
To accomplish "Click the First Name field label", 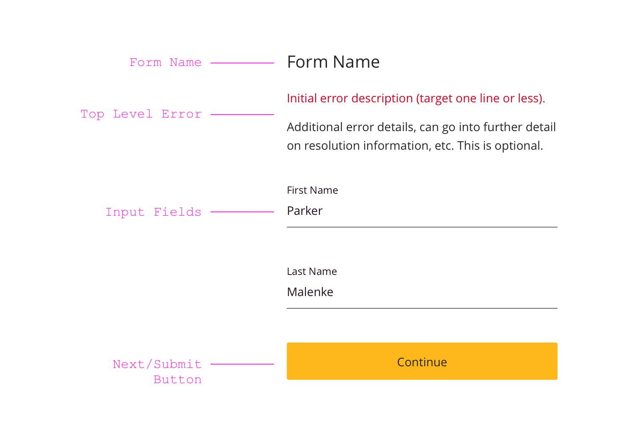I will coord(312,190).
